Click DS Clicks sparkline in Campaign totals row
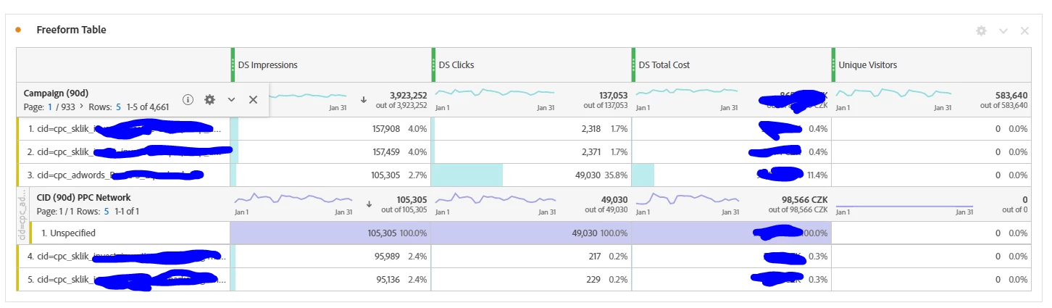The height and width of the screenshot is (308, 1052). 496,93
